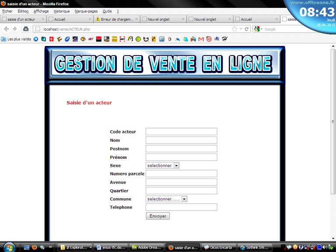The image size is (336, 252).
Task: Click the Forward arrow navigation button
Action: [x=14, y=29]
